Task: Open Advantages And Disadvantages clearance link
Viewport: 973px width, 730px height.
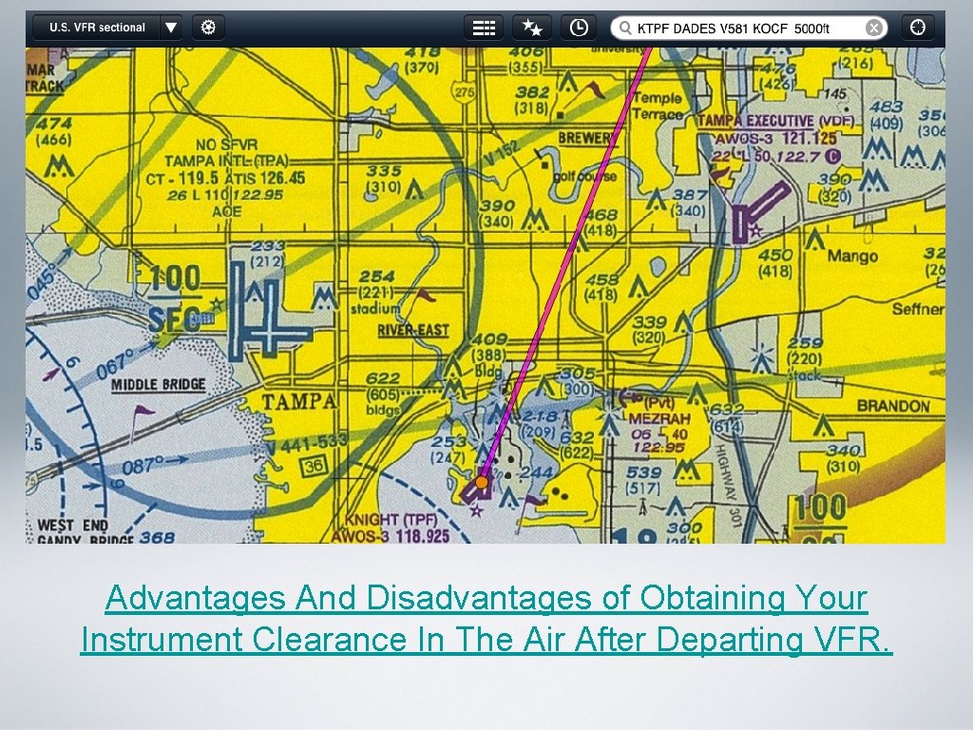Action: 486,618
